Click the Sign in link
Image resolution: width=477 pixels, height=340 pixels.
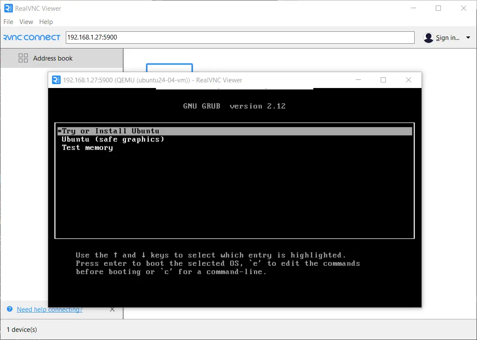(447, 38)
